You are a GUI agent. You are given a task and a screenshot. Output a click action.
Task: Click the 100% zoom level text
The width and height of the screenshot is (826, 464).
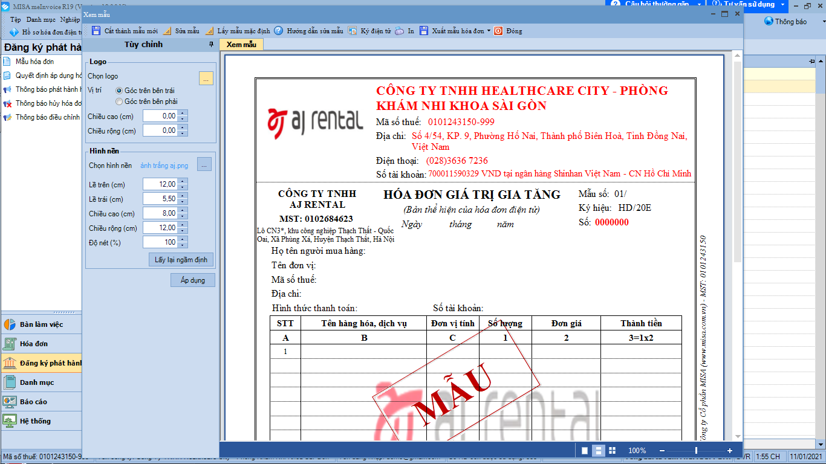637,451
